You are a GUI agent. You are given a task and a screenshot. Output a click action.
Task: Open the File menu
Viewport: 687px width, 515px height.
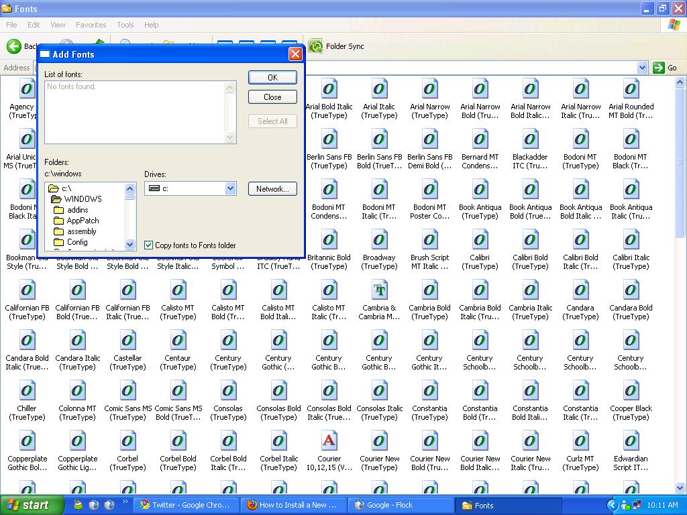(x=11, y=25)
